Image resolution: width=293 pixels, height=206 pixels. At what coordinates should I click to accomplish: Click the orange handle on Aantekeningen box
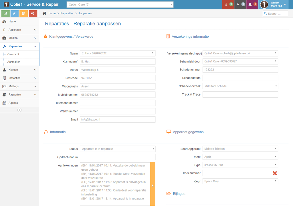(x=153, y=184)
